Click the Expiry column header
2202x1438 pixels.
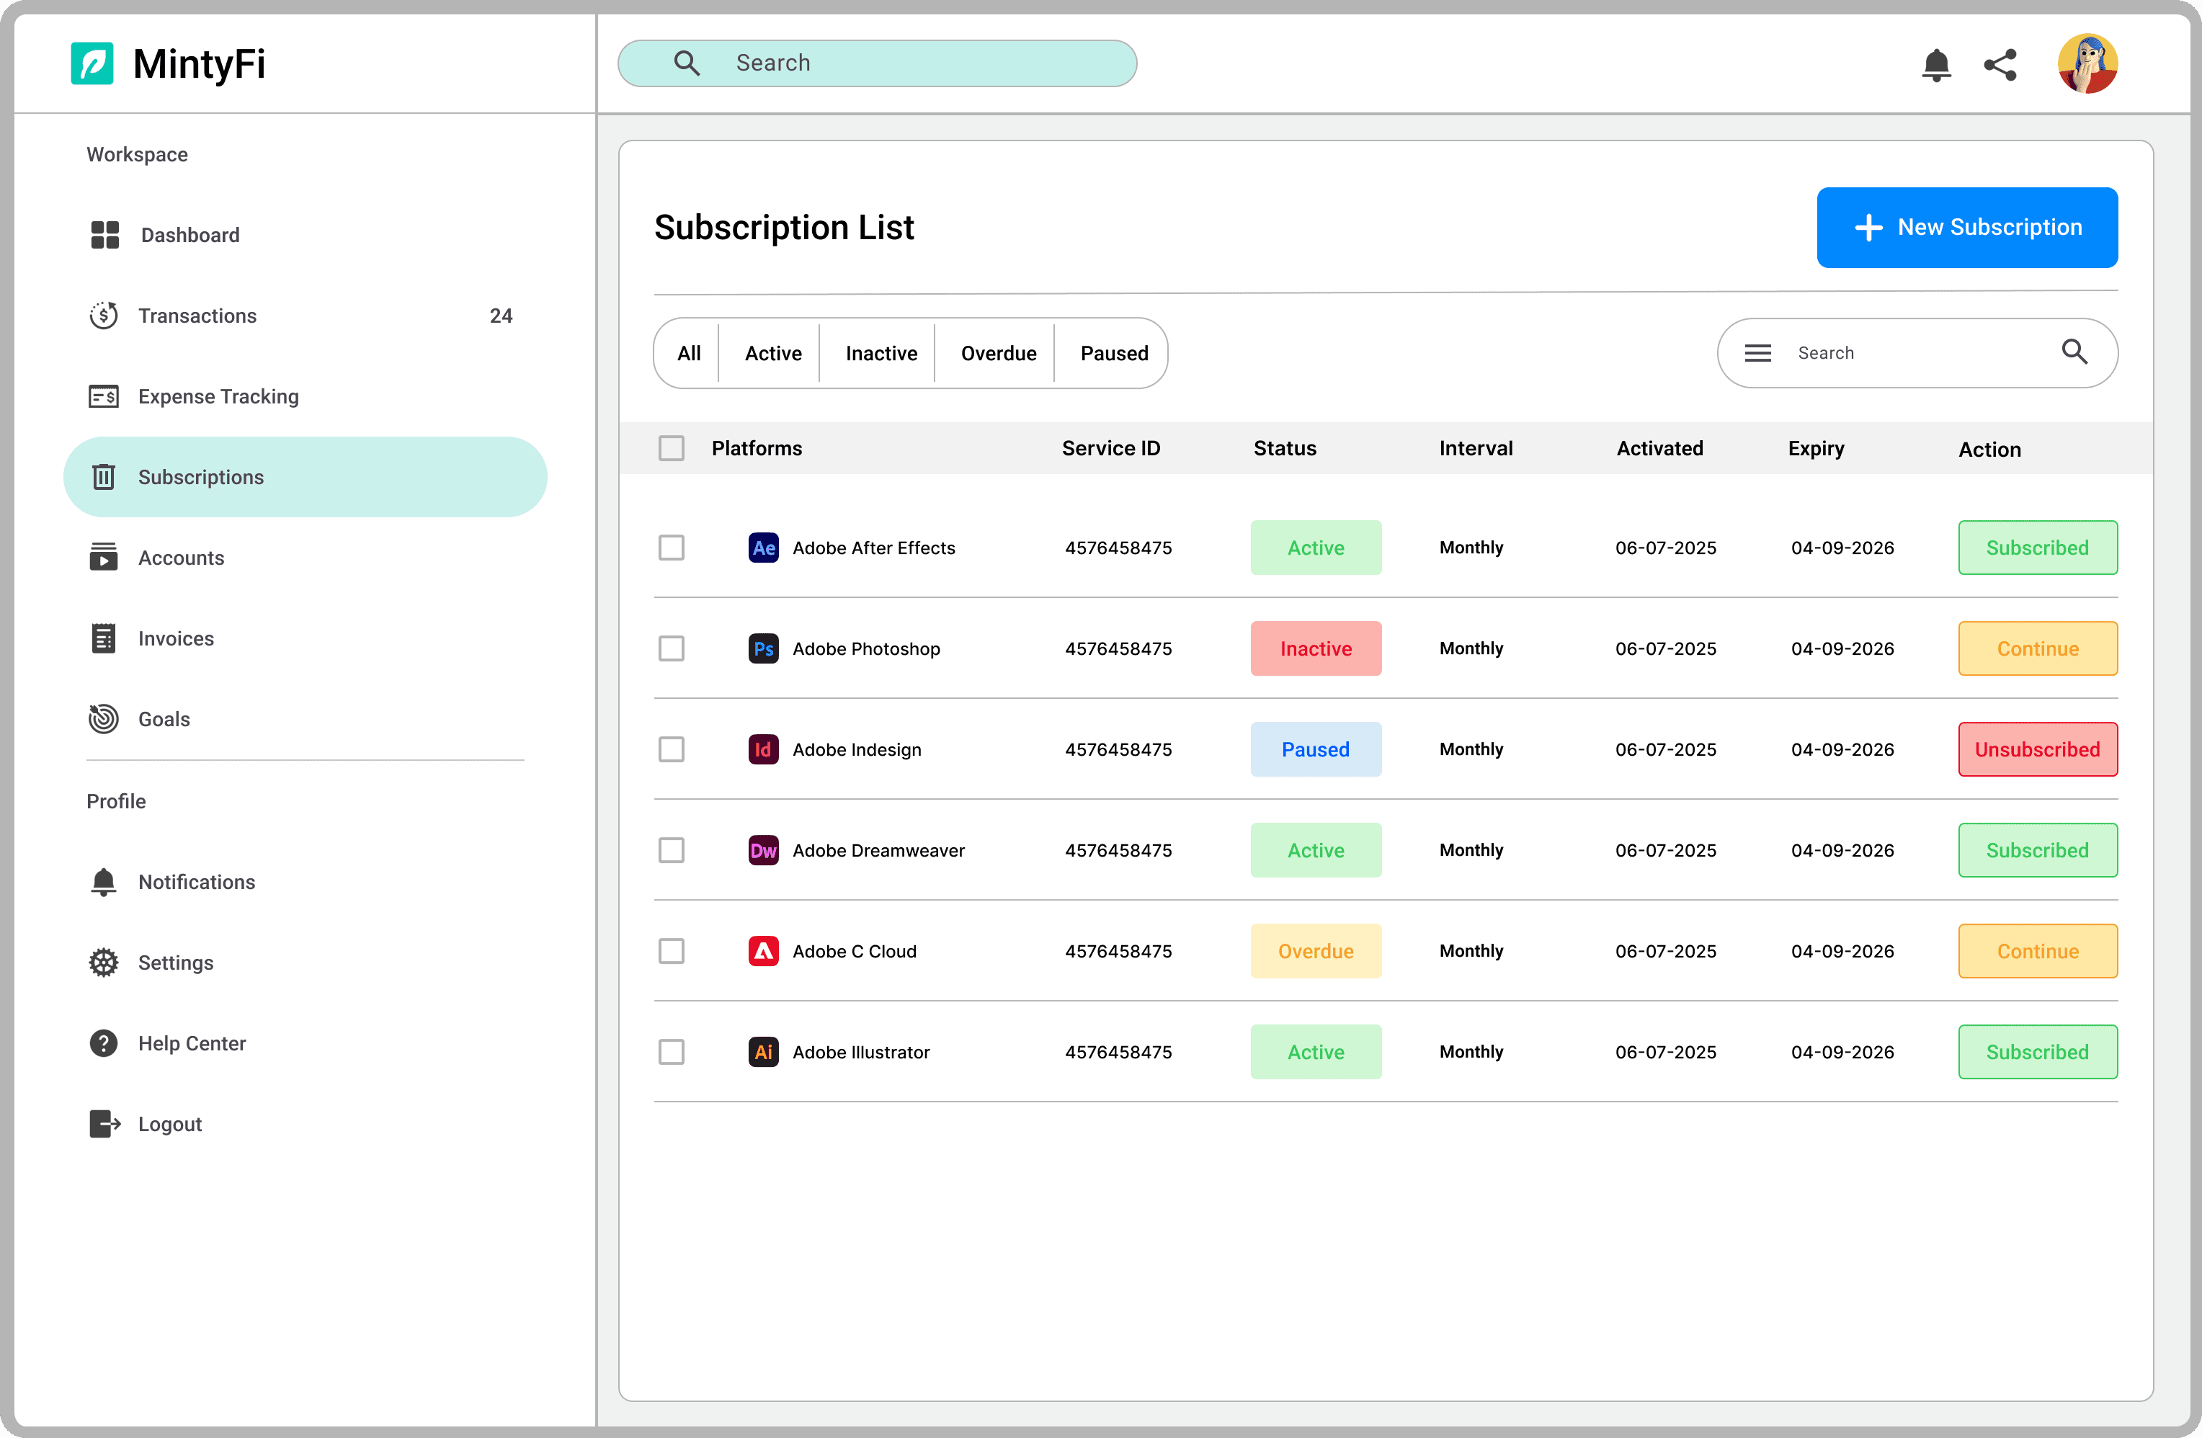tap(1817, 449)
